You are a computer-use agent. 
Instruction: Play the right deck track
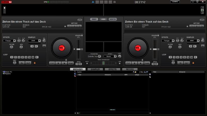(141, 63)
